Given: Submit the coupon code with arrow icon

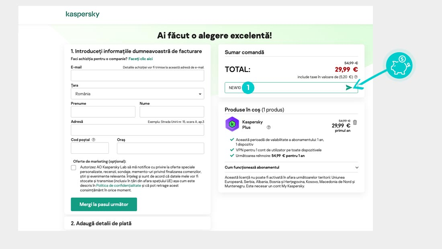Looking at the screenshot, I should [x=349, y=88].
